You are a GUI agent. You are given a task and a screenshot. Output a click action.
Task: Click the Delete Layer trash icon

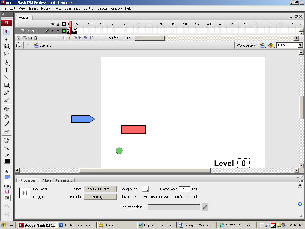35,38
